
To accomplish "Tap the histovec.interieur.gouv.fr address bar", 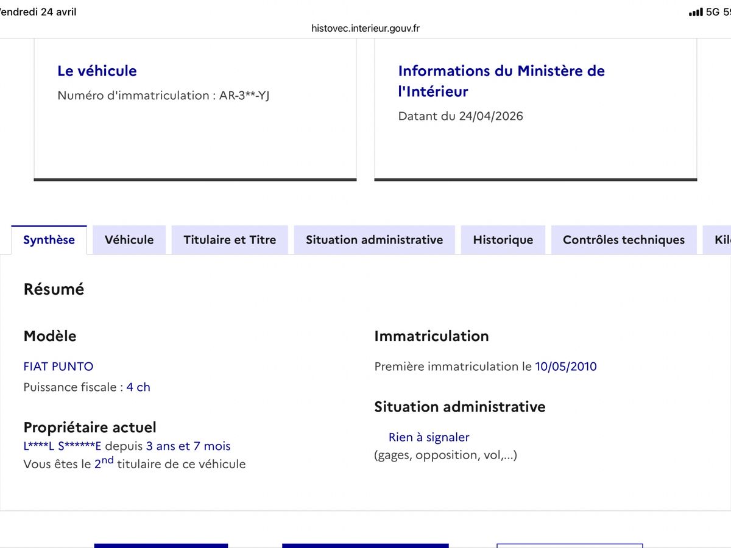I will tap(365, 28).
